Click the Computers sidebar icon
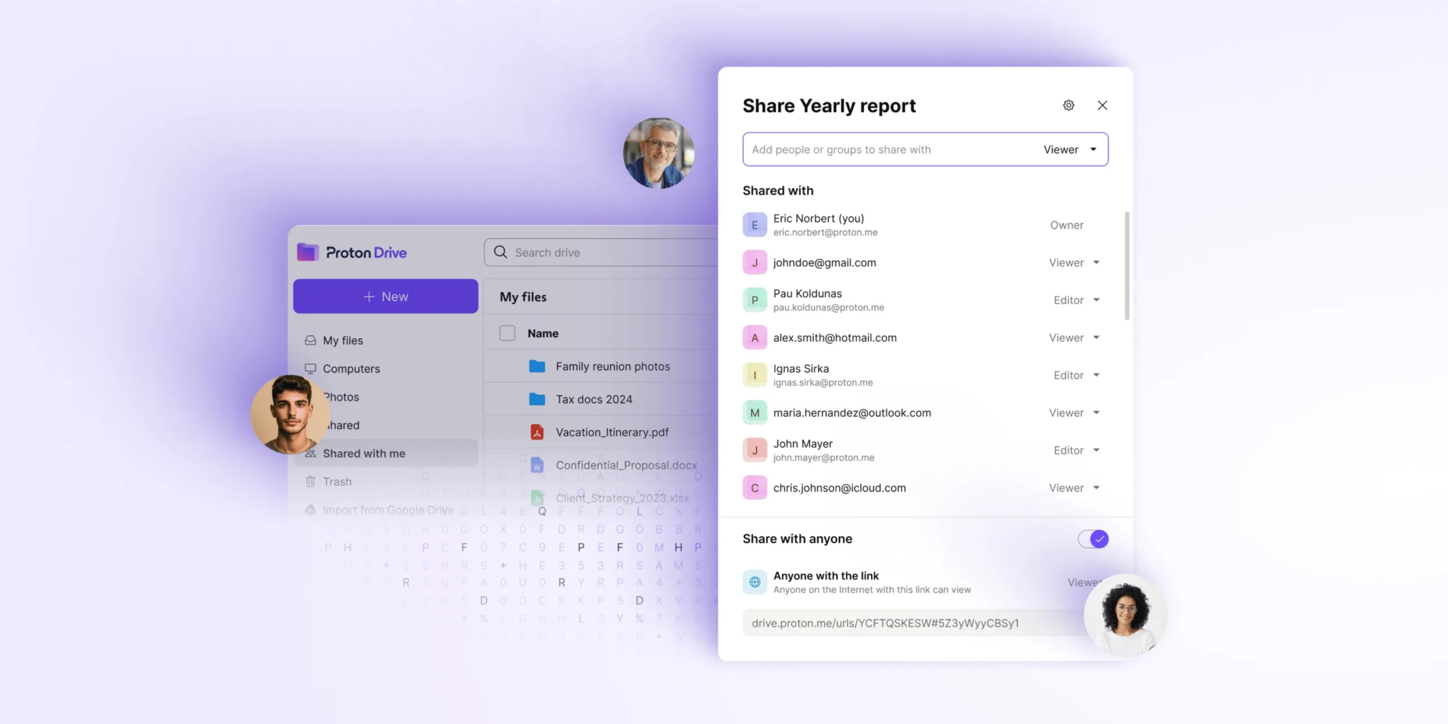 pyautogui.click(x=309, y=368)
